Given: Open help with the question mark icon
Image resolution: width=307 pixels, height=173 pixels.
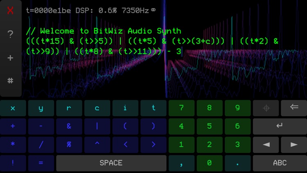Looking at the screenshot, I should pos(10,34).
